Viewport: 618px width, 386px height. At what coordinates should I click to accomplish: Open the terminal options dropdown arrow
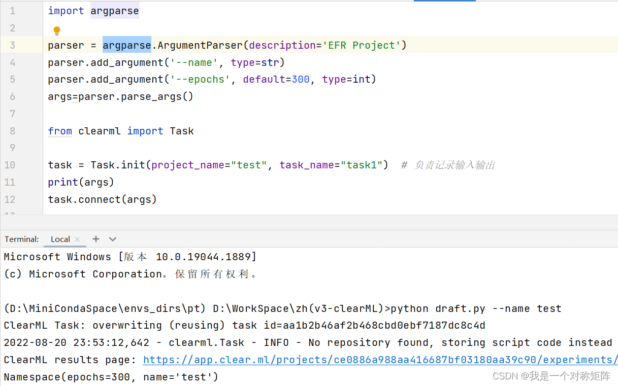(x=113, y=239)
